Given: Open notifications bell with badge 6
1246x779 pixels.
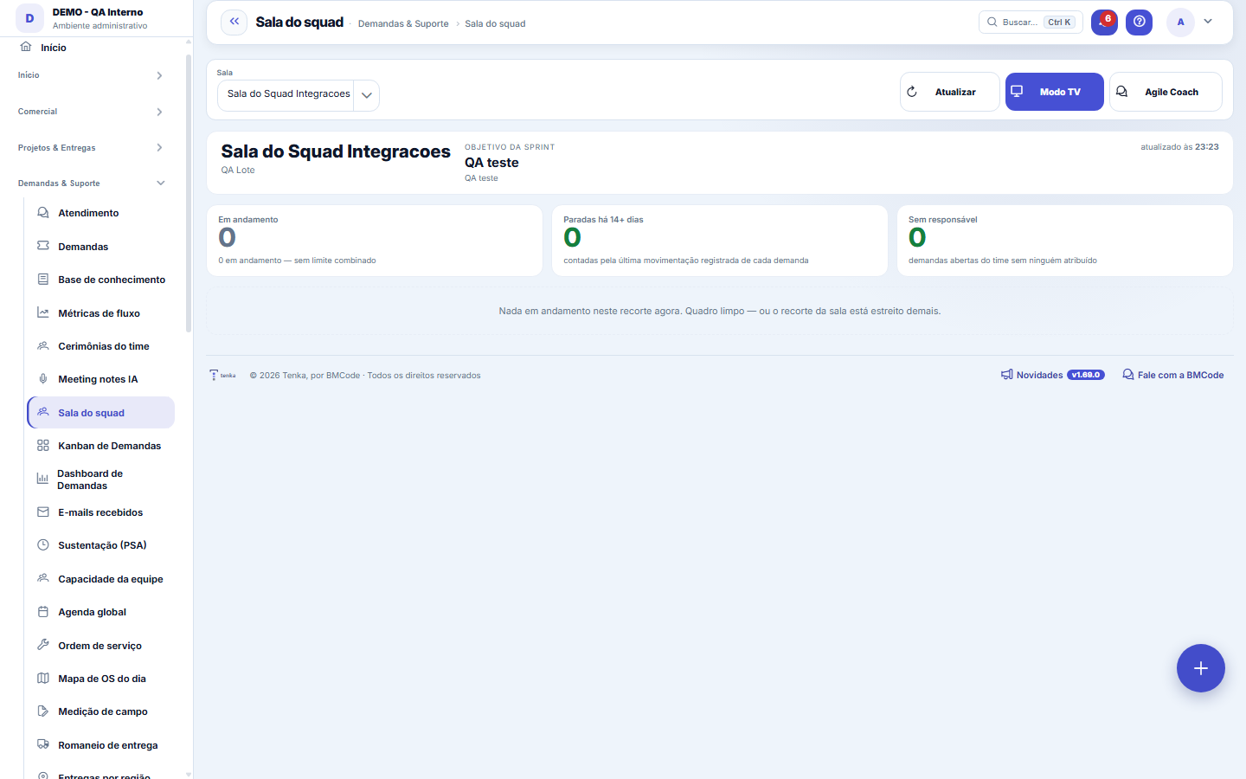Looking at the screenshot, I should point(1104,22).
